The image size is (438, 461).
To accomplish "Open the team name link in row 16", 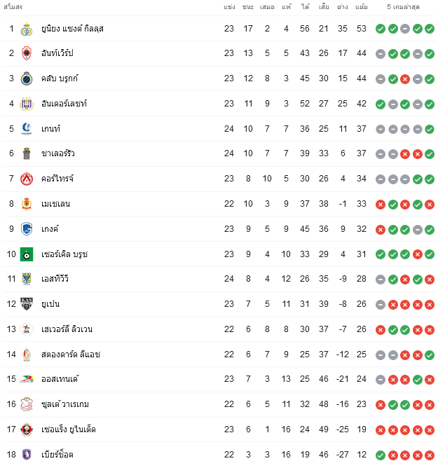I will click(x=65, y=404).
